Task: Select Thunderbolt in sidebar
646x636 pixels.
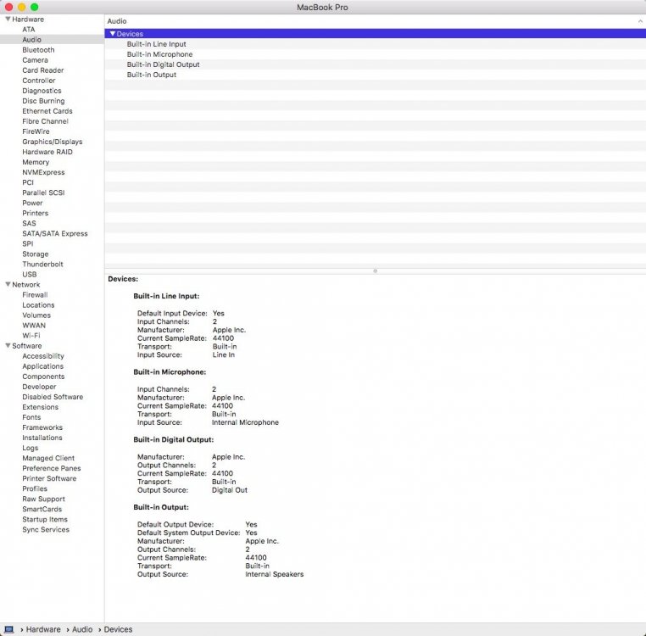Action: (x=42, y=265)
